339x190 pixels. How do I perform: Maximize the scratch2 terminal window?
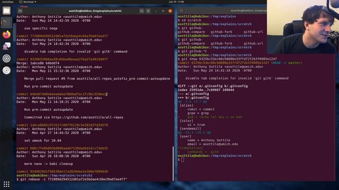pyautogui.click(x=163, y=11)
